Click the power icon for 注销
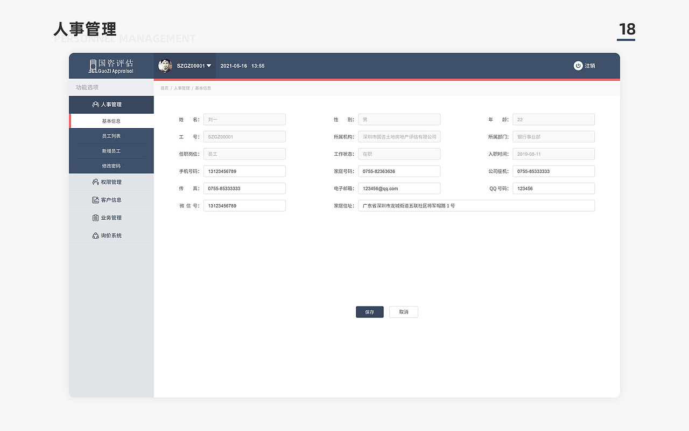Screen dimensions: 689x431 [578, 66]
